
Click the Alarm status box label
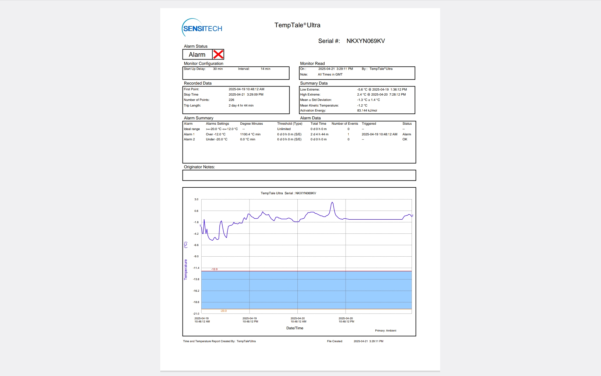(197, 55)
